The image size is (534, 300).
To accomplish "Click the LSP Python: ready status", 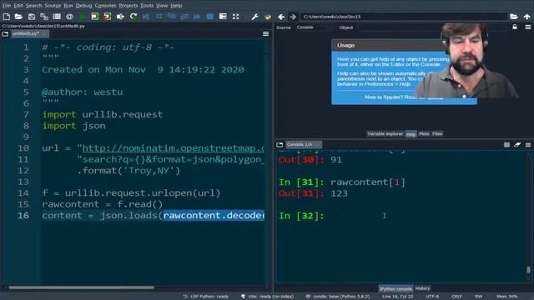I will (x=206, y=297).
